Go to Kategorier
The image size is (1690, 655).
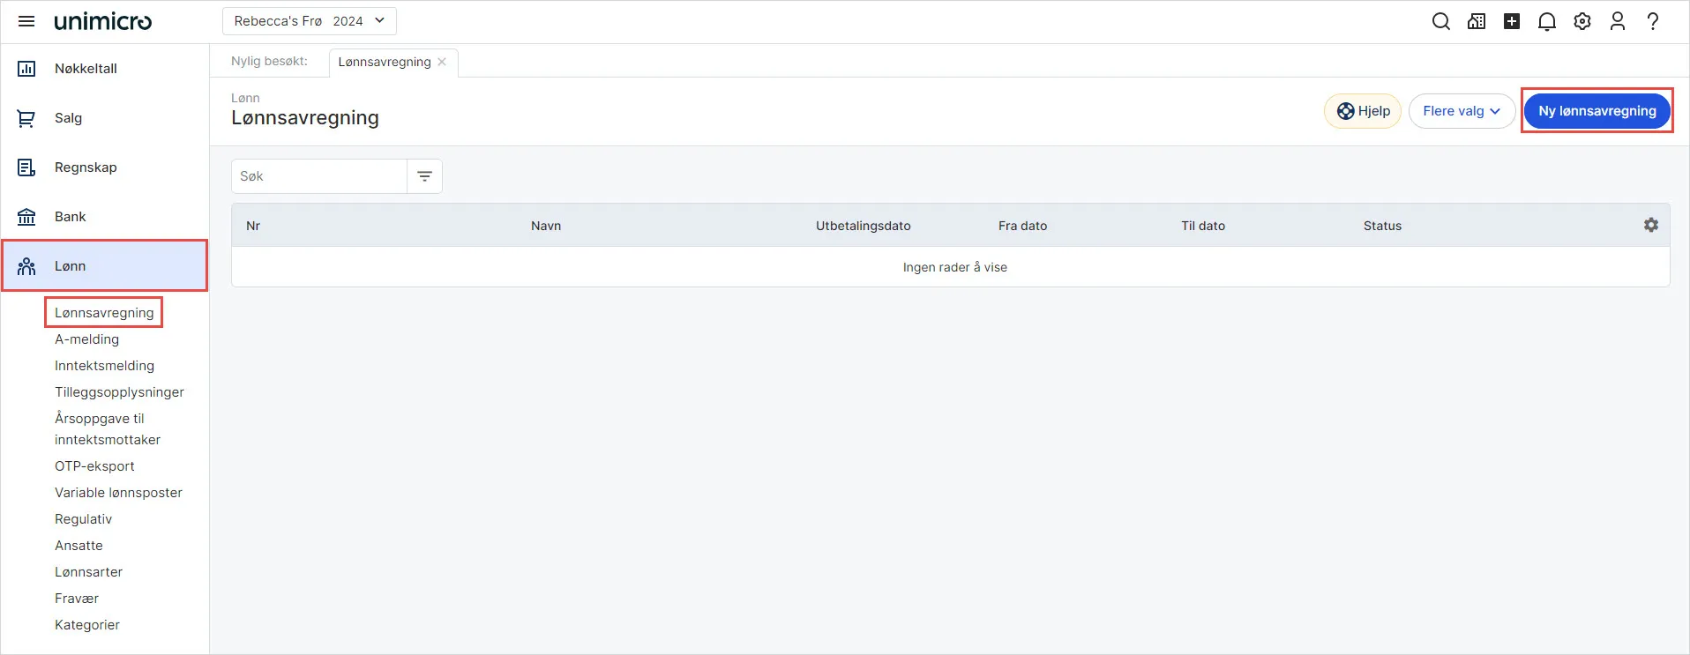pyautogui.click(x=87, y=625)
